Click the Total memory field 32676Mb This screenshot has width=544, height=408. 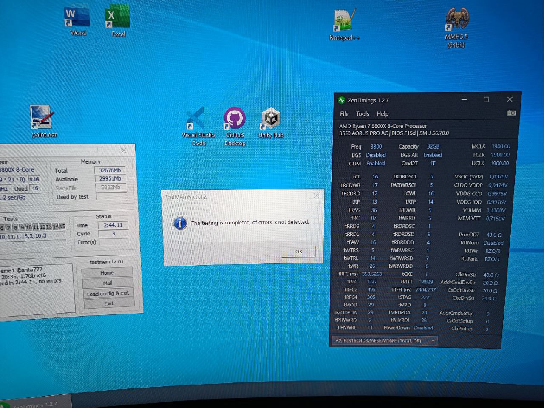click(x=110, y=170)
